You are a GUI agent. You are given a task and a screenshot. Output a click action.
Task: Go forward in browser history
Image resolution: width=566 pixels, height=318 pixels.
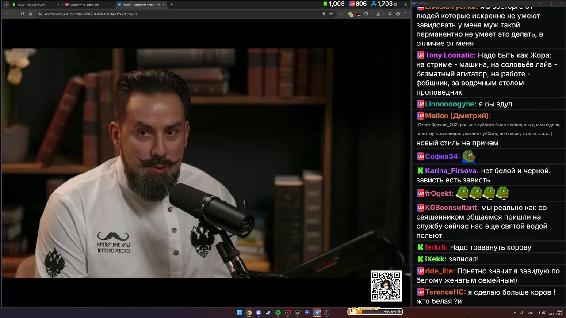coord(14,14)
